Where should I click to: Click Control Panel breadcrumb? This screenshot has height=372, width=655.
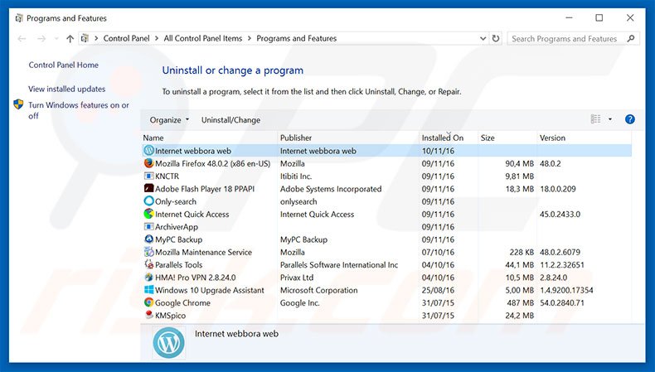(x=126, y=38)
